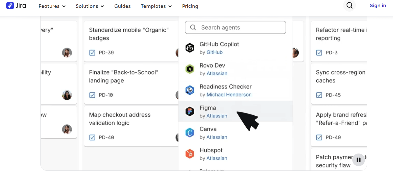Click the GitHub Copilot agent icon
This screenshot has height=174, width=393.
pyautogui.click(x=190, y=48)
